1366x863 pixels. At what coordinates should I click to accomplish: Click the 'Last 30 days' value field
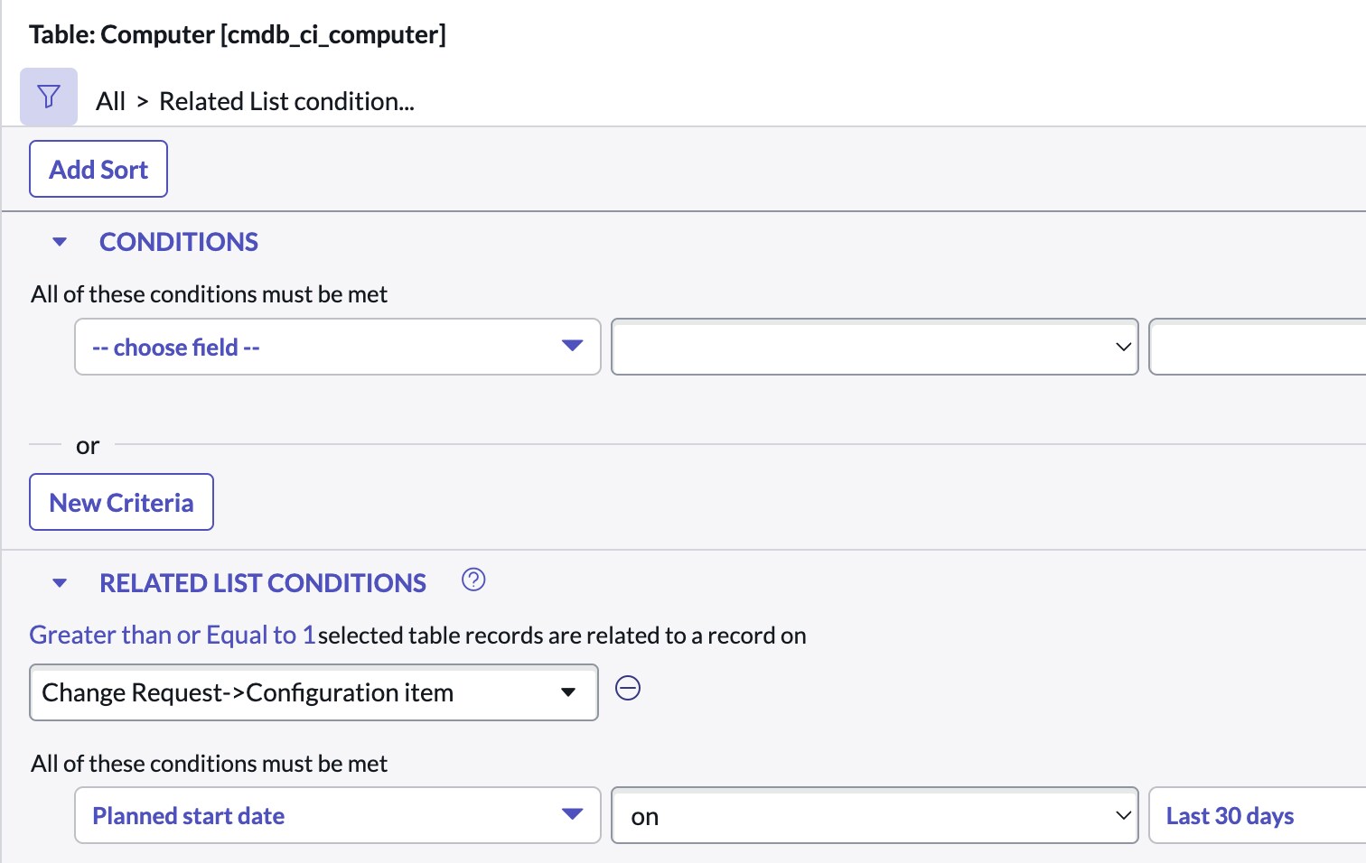[x=1258, y=815]
